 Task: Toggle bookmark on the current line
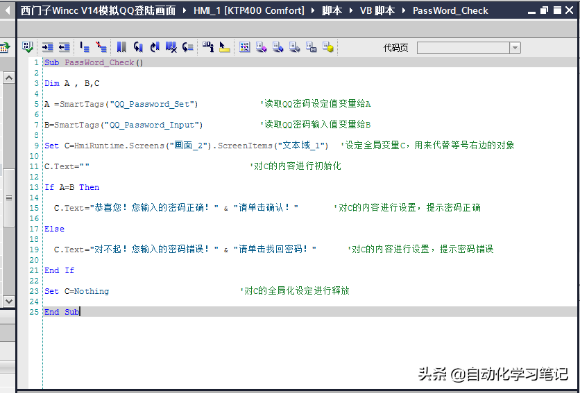tap(121, 47)
